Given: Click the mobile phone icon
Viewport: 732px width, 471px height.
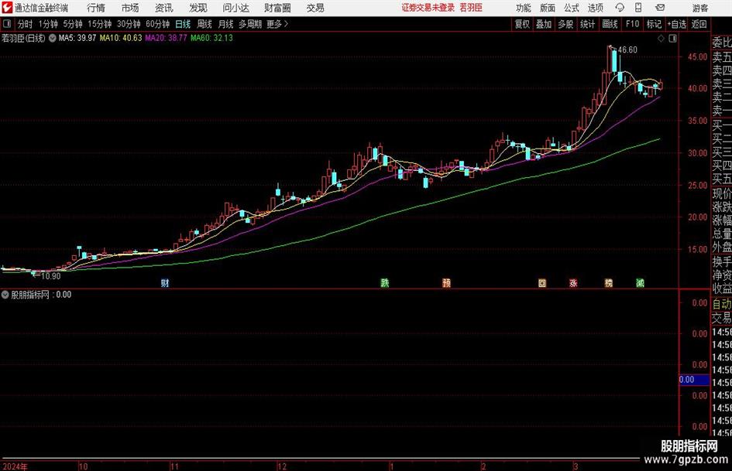Looking at the screenshot, I should (638, 8).
